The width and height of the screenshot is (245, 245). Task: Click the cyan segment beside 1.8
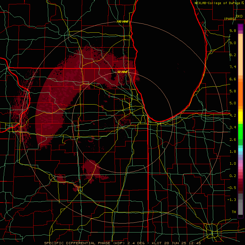[x=240, y=150]
